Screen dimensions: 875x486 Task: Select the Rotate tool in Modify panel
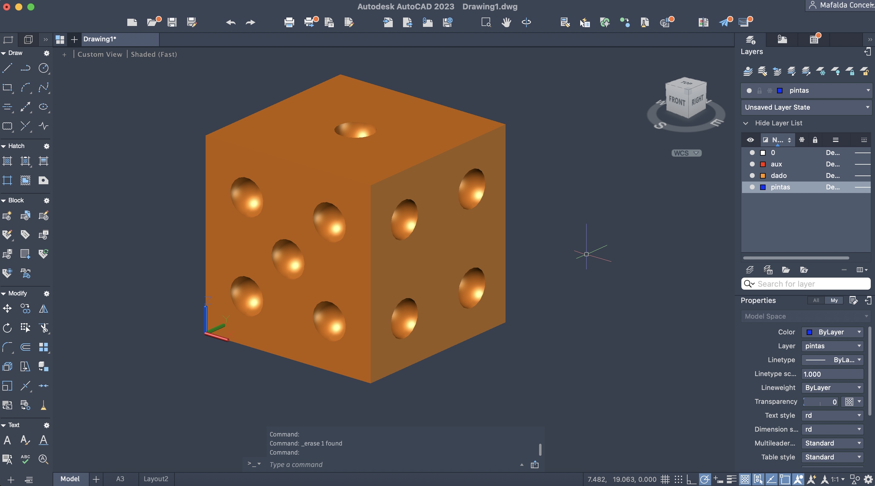(7, 328)
